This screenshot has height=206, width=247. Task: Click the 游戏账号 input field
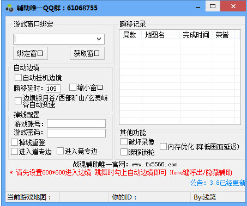pos(76,123)
